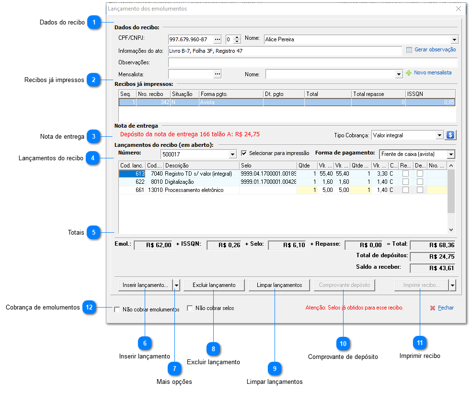Check Re... box in Digitalização row
The width and height of the screenshot is (471, 393).
(x=405, y=182)
